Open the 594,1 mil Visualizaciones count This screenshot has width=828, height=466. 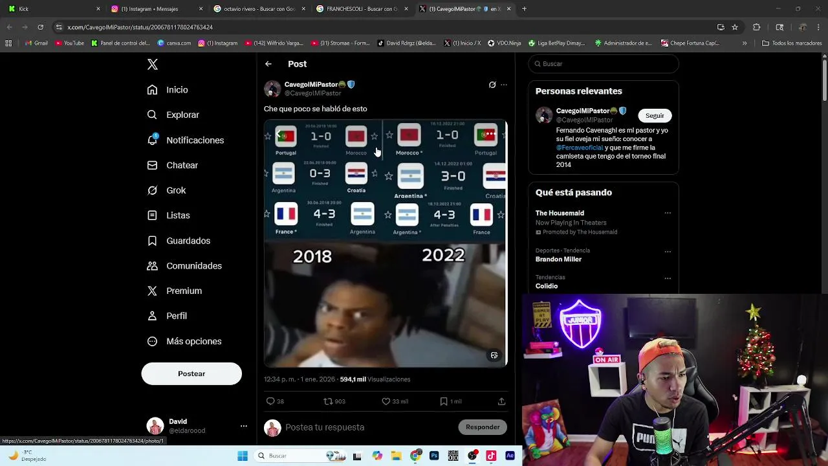(375, 379)
